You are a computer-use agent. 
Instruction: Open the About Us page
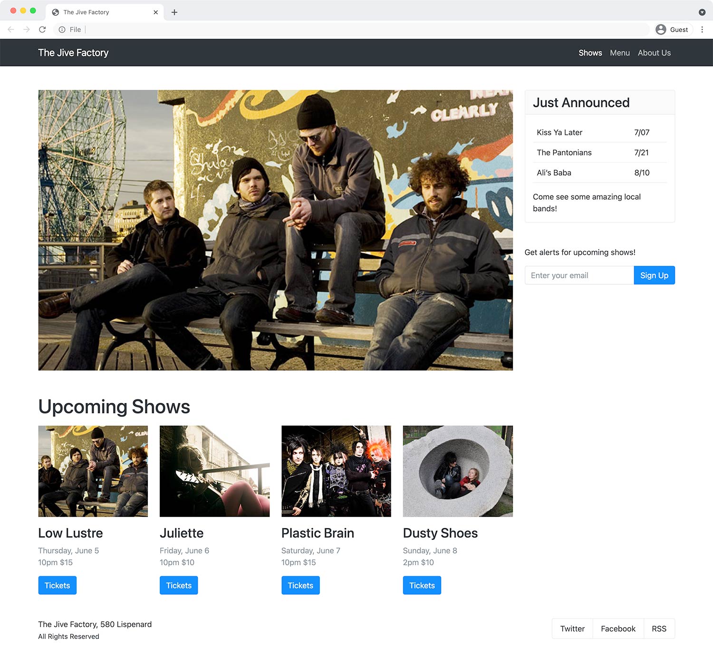click(654, 53)
